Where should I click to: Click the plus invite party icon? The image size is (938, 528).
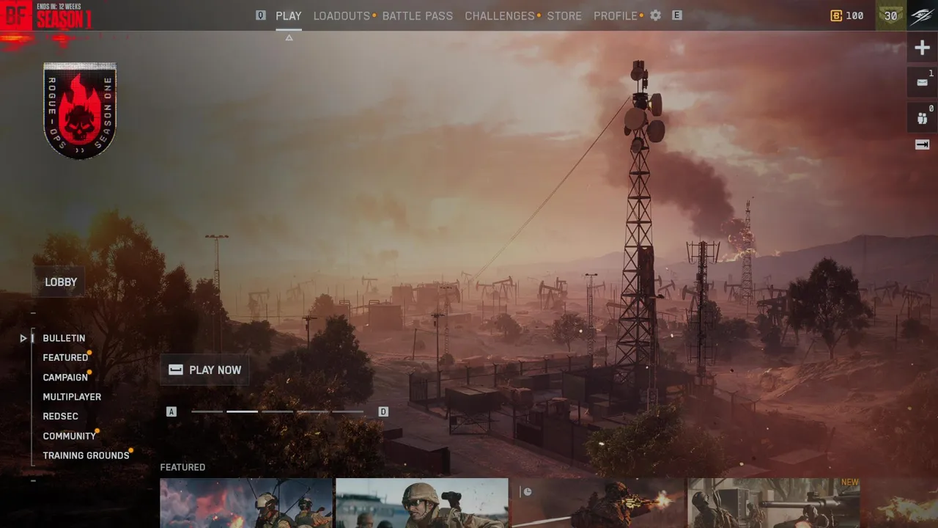pyautogui.click(x=923, y=48)
